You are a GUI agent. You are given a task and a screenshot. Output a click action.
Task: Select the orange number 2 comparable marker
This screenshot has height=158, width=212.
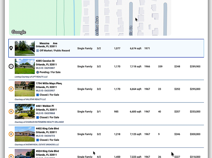coord(11,89)
